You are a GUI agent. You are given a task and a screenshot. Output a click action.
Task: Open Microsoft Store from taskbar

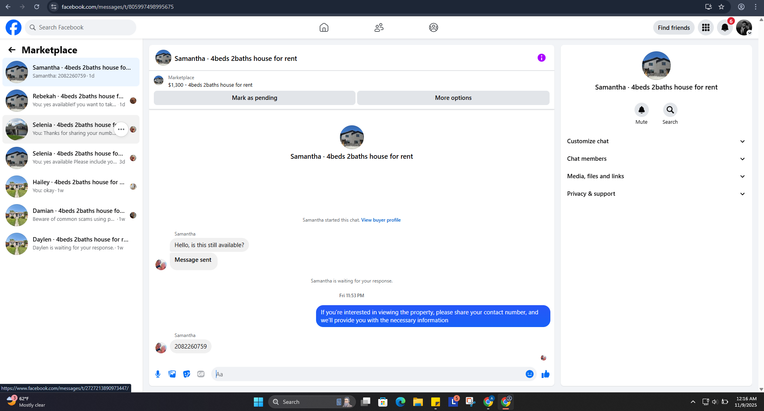(383, 402)
